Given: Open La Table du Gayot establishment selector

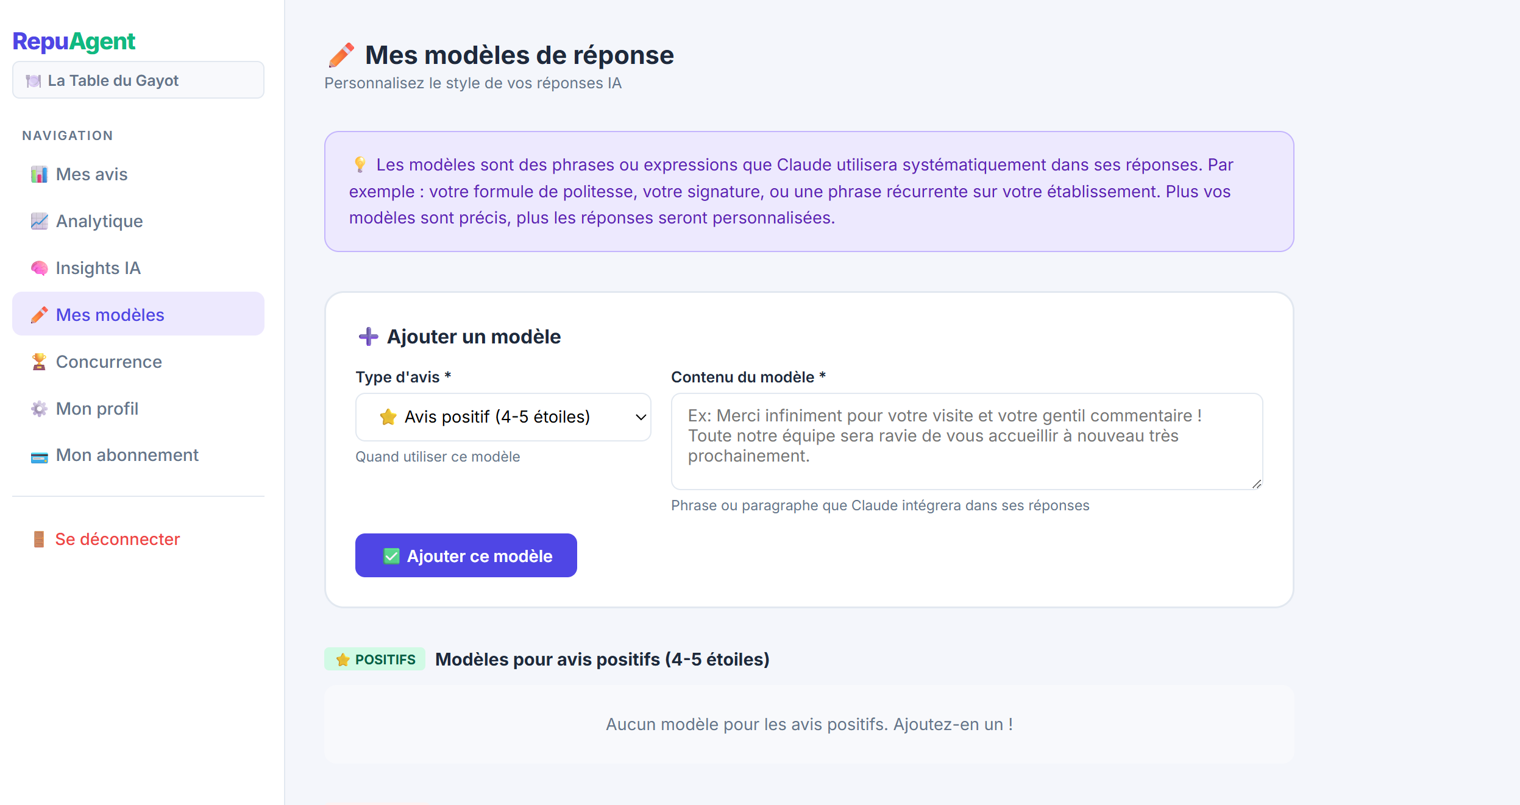Looking at the screenshot, I should 138,80.
